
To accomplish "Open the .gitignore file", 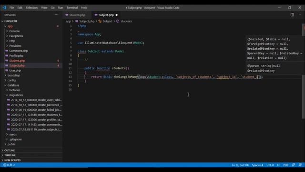I will [15, 139].
